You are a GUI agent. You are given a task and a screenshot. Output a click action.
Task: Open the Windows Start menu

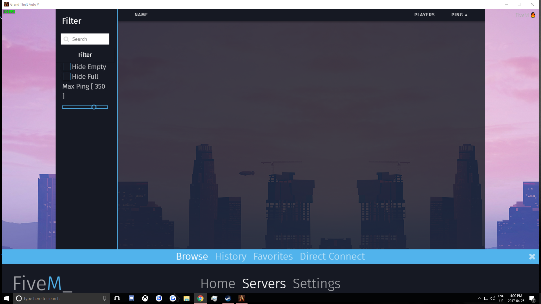(6, 298)
